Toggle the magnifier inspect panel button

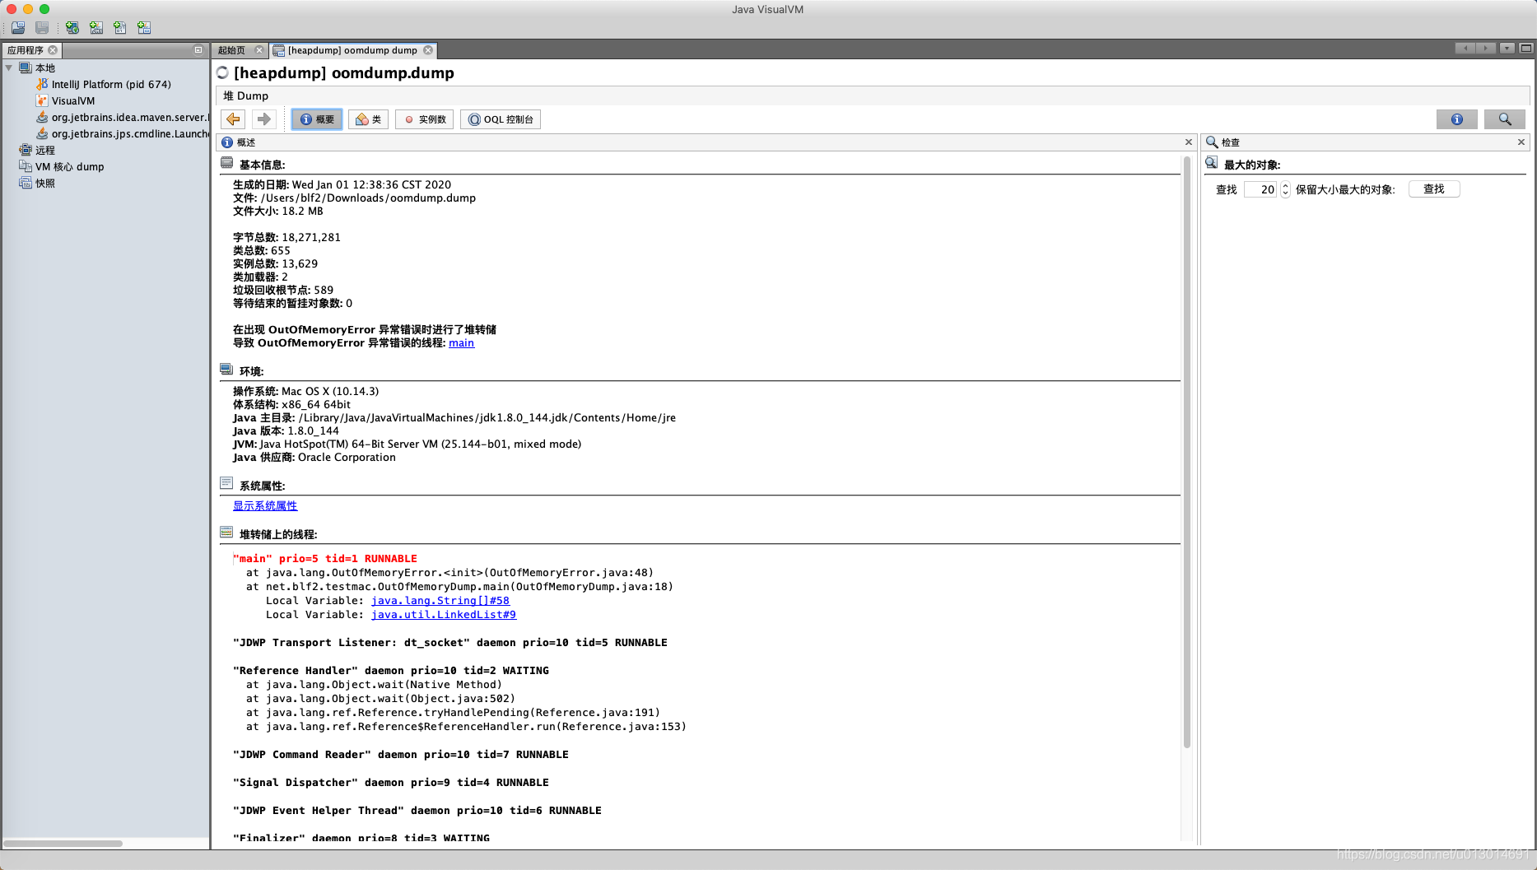[x=1505, y=119]
